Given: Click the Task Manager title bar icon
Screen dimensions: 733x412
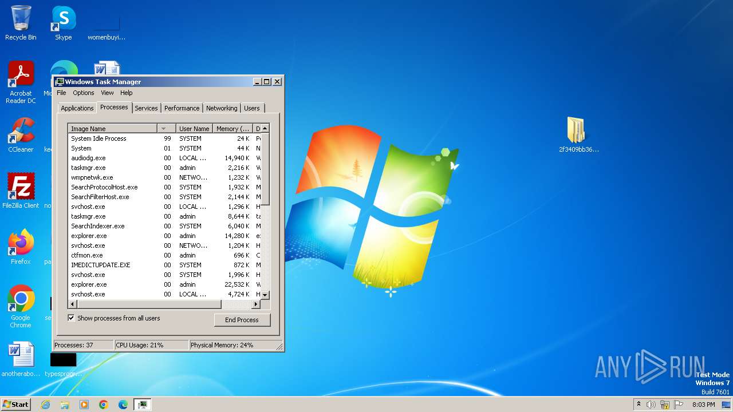Looking at the screenshot, I should pos(60,82).
